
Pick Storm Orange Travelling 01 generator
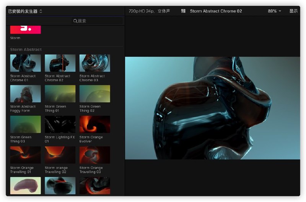25,155
